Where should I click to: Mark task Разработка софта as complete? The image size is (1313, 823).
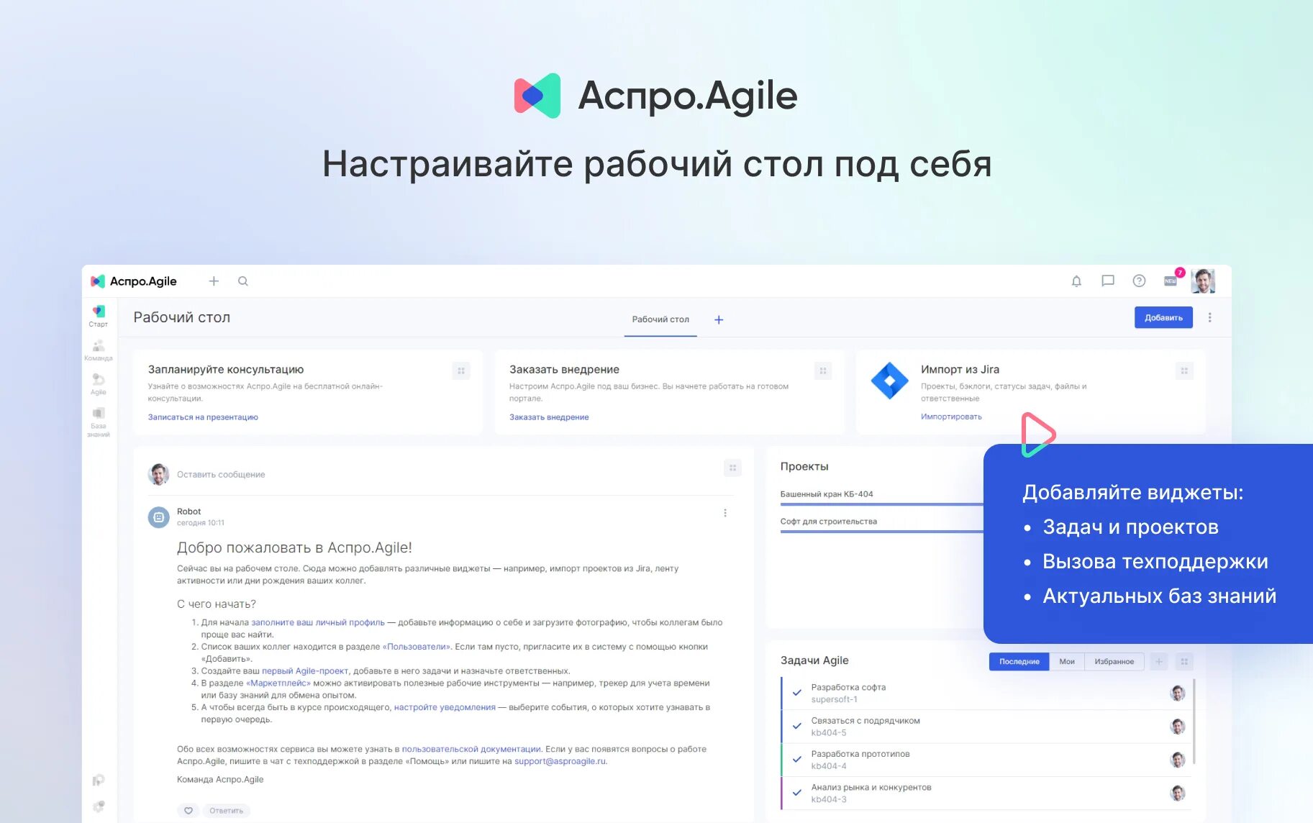tap(796, 693)
